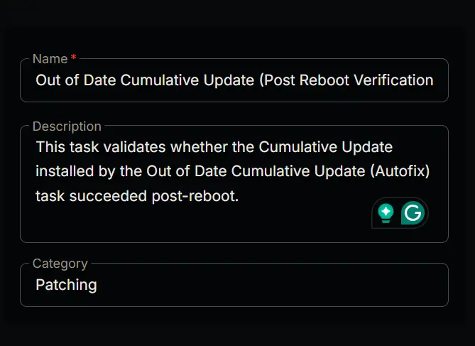
Task: Place cursor on 'Verification' in the Name field
Action: [x=393, y=80]
